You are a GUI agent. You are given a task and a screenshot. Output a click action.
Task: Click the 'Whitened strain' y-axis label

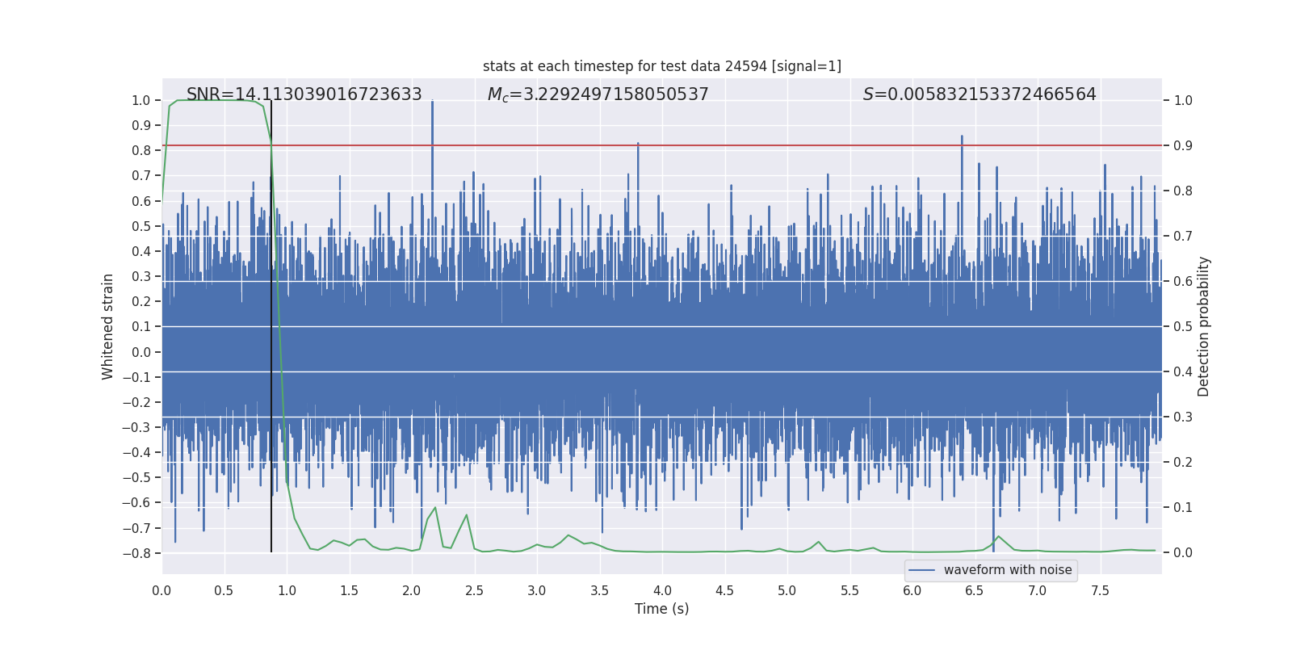coord(107,326)
